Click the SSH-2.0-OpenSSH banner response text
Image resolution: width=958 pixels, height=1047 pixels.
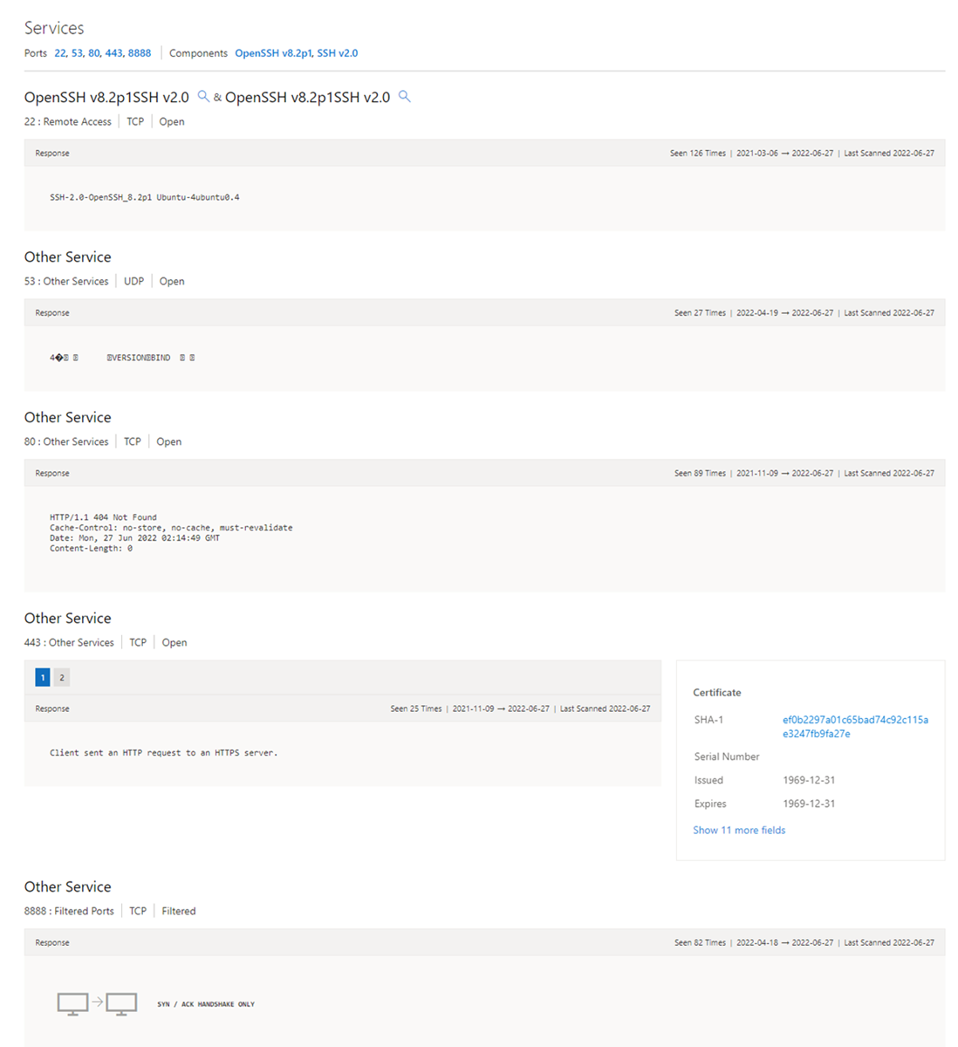click(143, 197)
